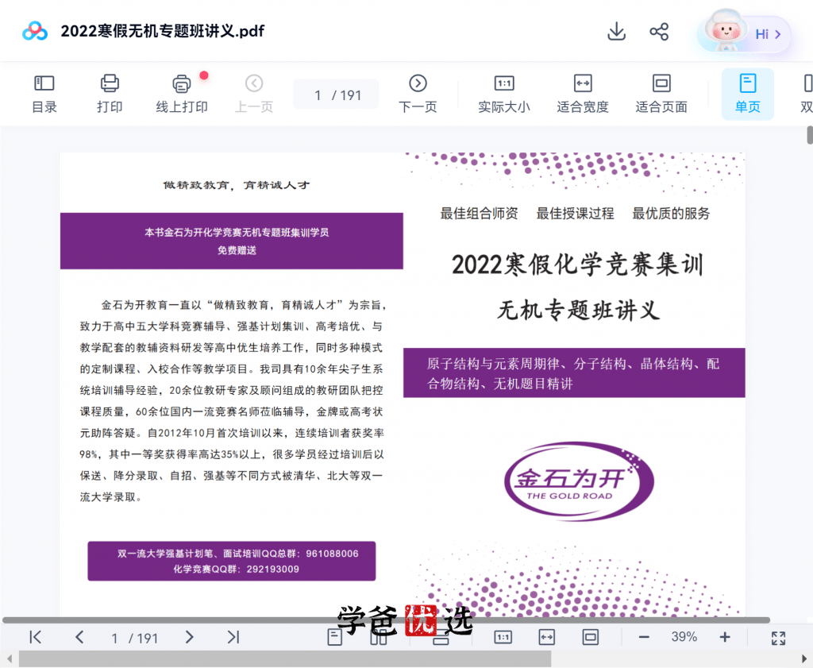Click the slogan 做精致教育, 育精诚人才 at the page top
This screenshot has width=813, height=668.
(x=237, y=185)
